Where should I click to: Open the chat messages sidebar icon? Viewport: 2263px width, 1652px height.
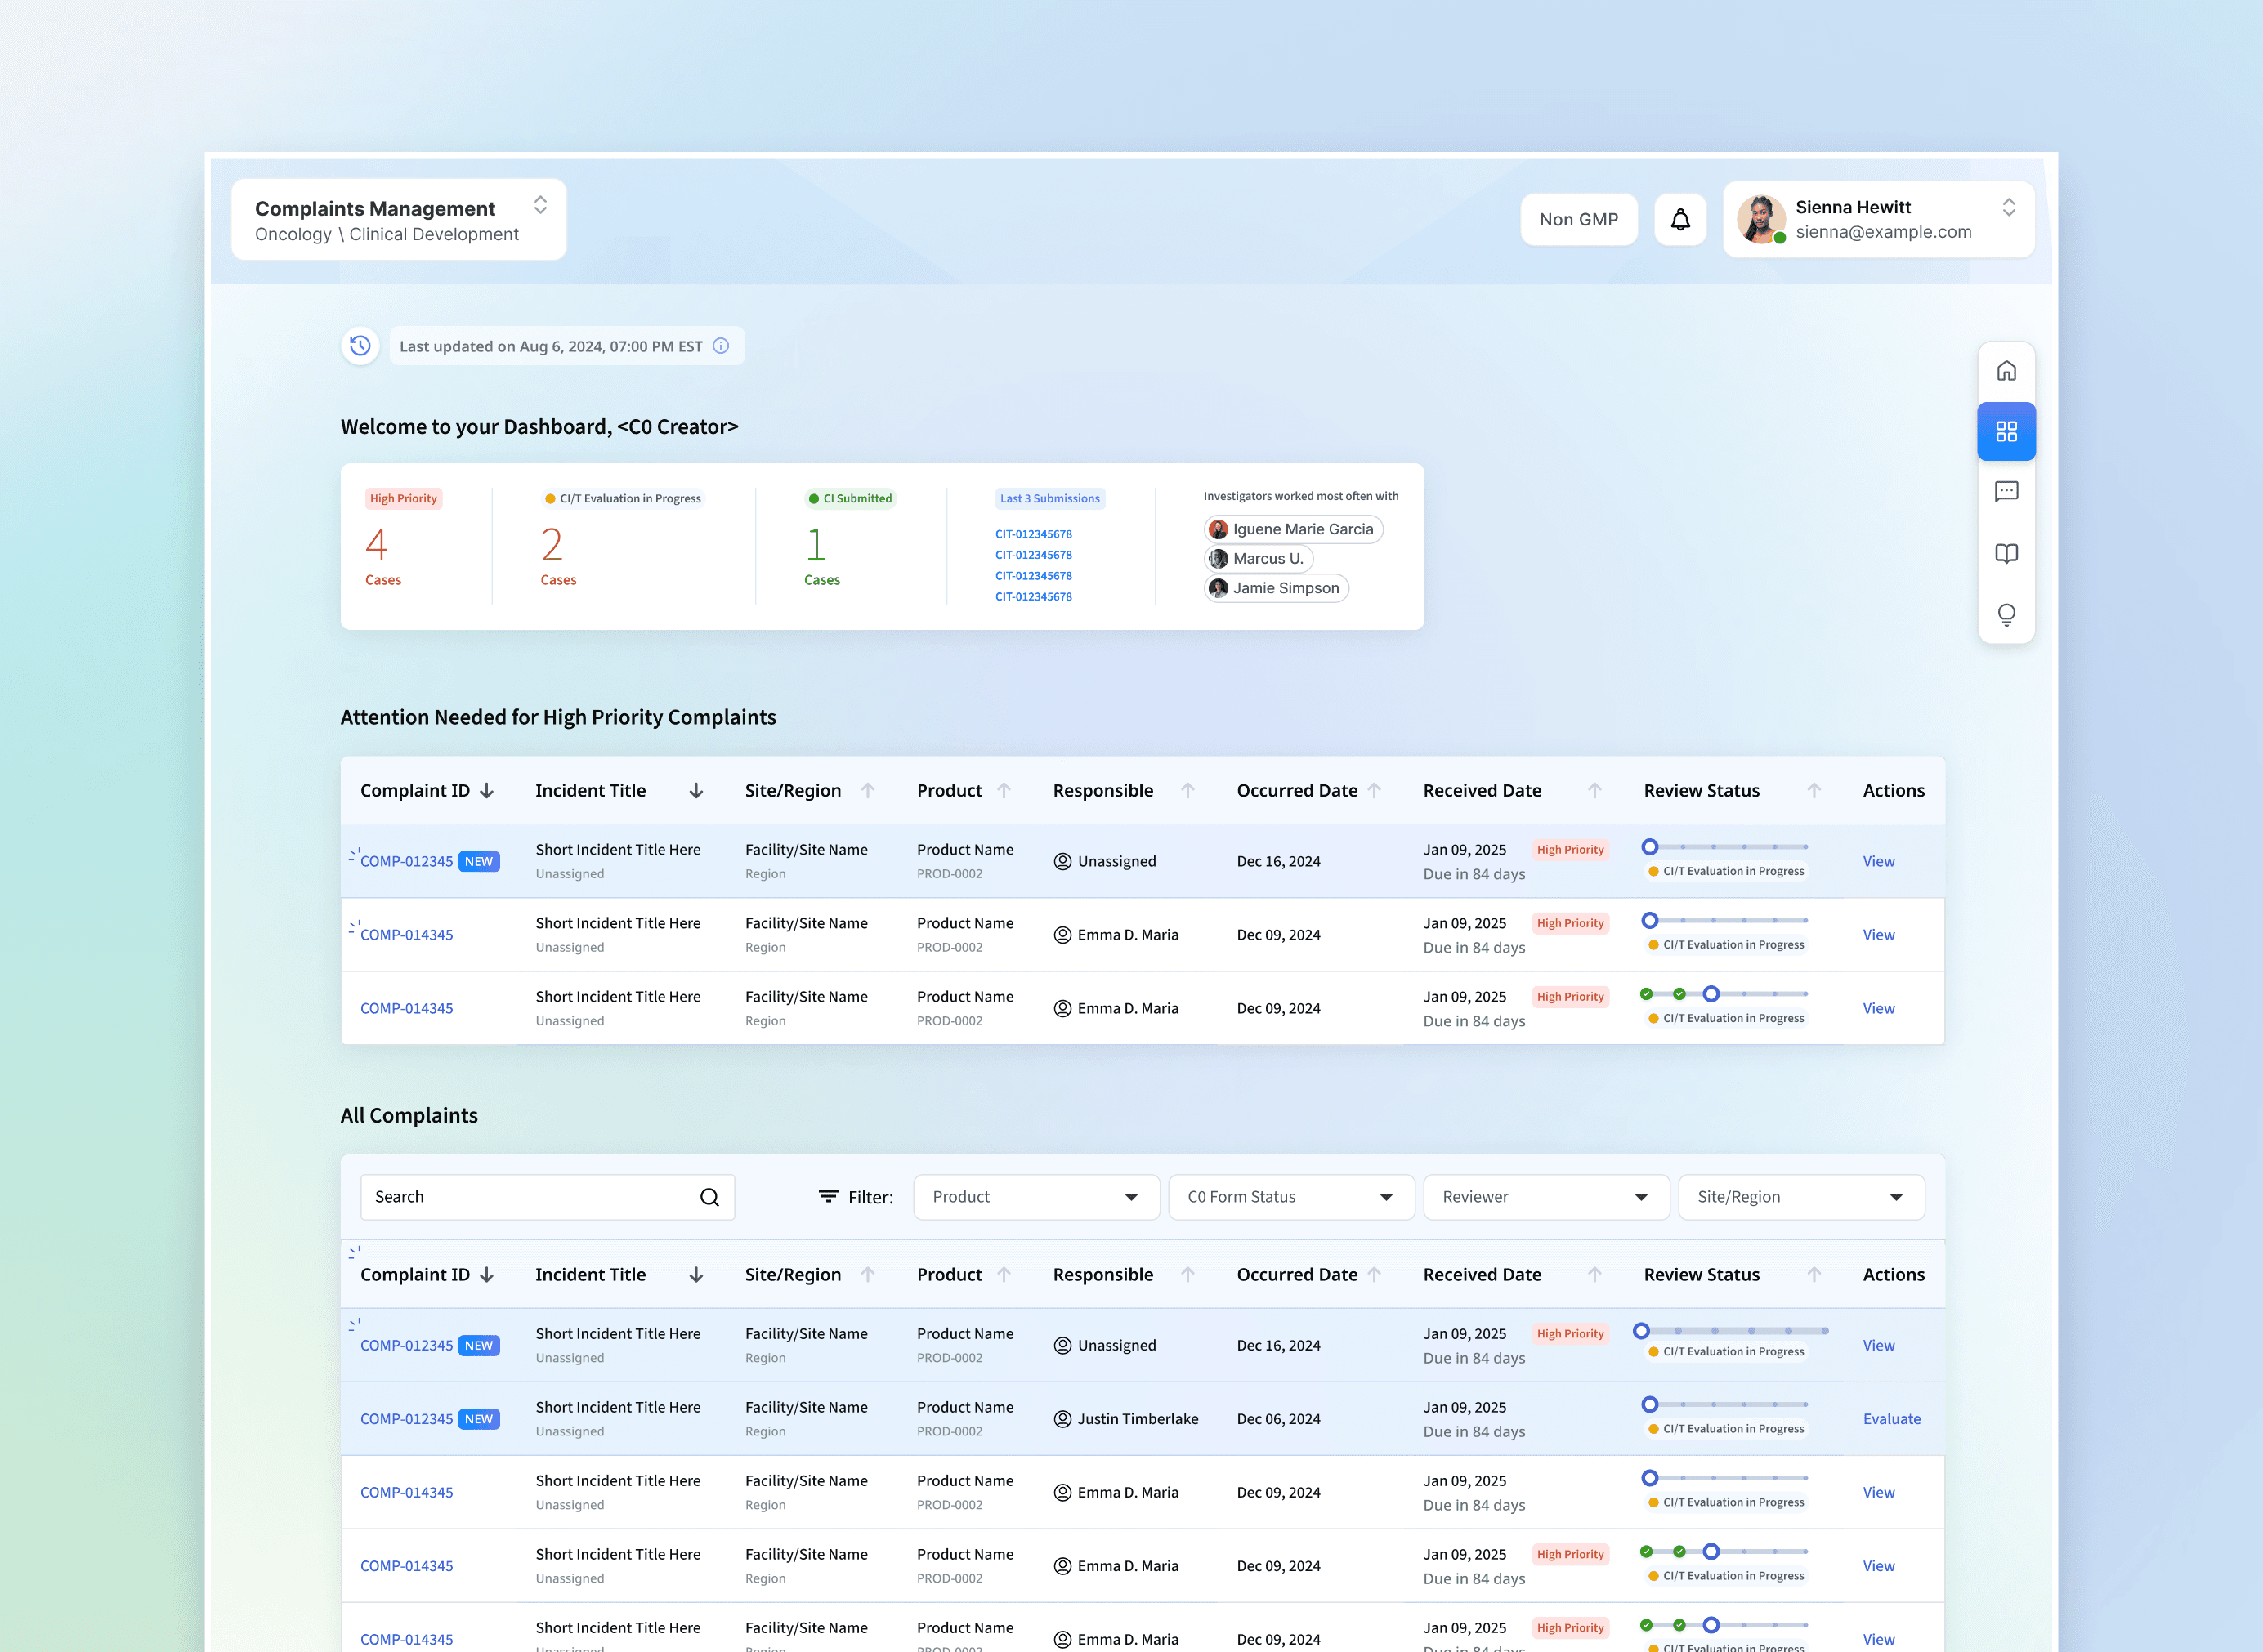click(2006, 491)
